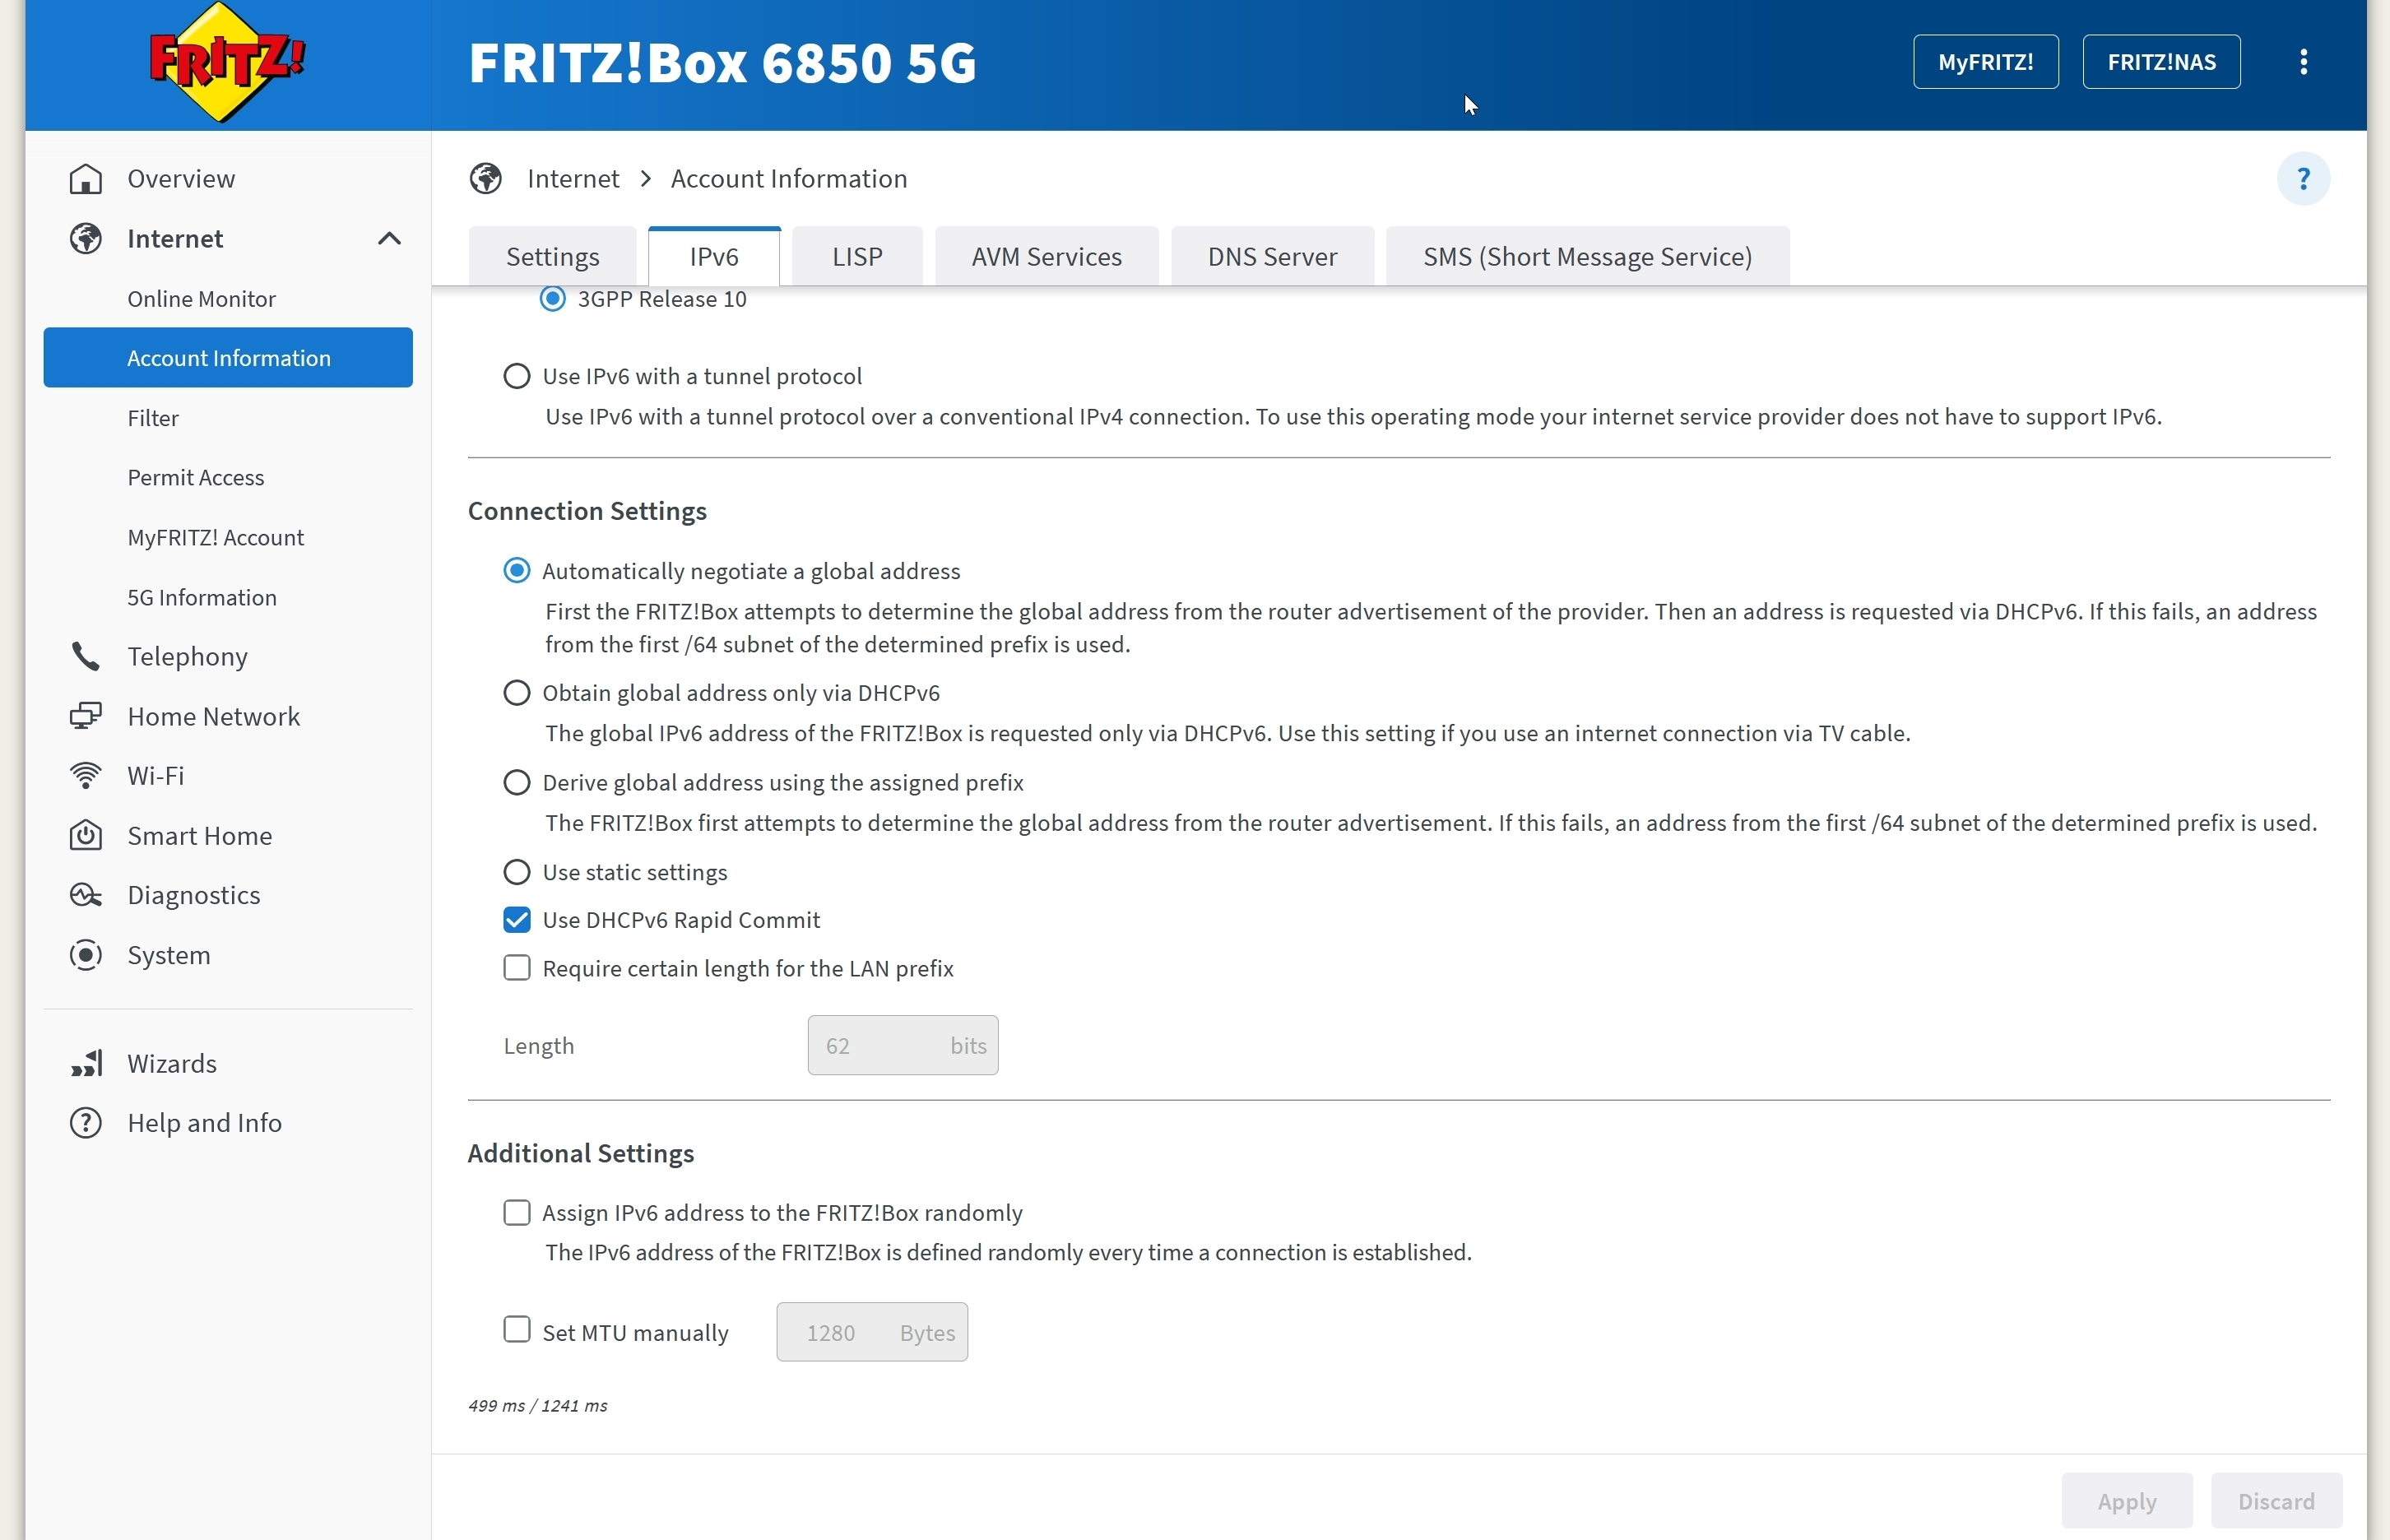Click the Wizards icon

point(86,1063)
